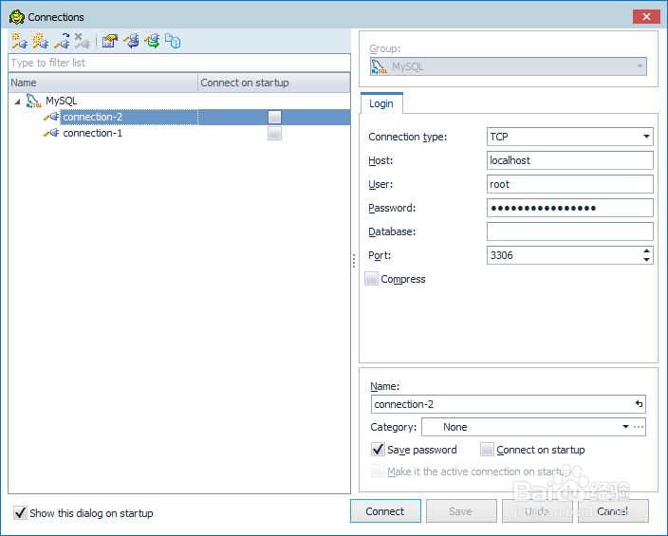Click the Host field containing localhost
Image resolution: width=668 pixels, height=536 pixels.
[570, 160]
